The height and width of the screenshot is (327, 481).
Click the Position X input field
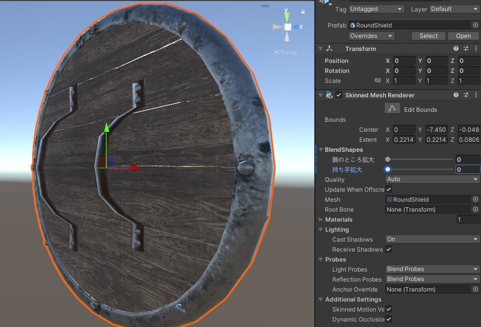pyautogui.click(x=404, y=61)
